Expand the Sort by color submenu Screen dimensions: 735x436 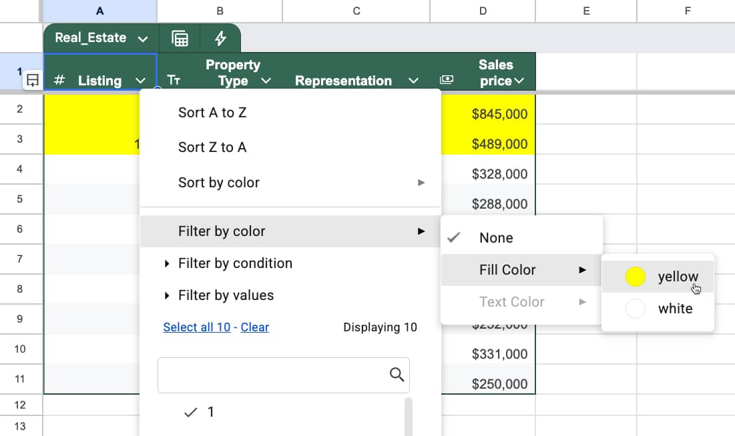[290, 183]
